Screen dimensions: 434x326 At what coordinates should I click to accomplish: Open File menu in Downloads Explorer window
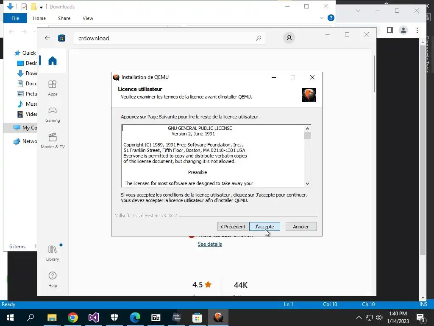[x=15, y=18]
